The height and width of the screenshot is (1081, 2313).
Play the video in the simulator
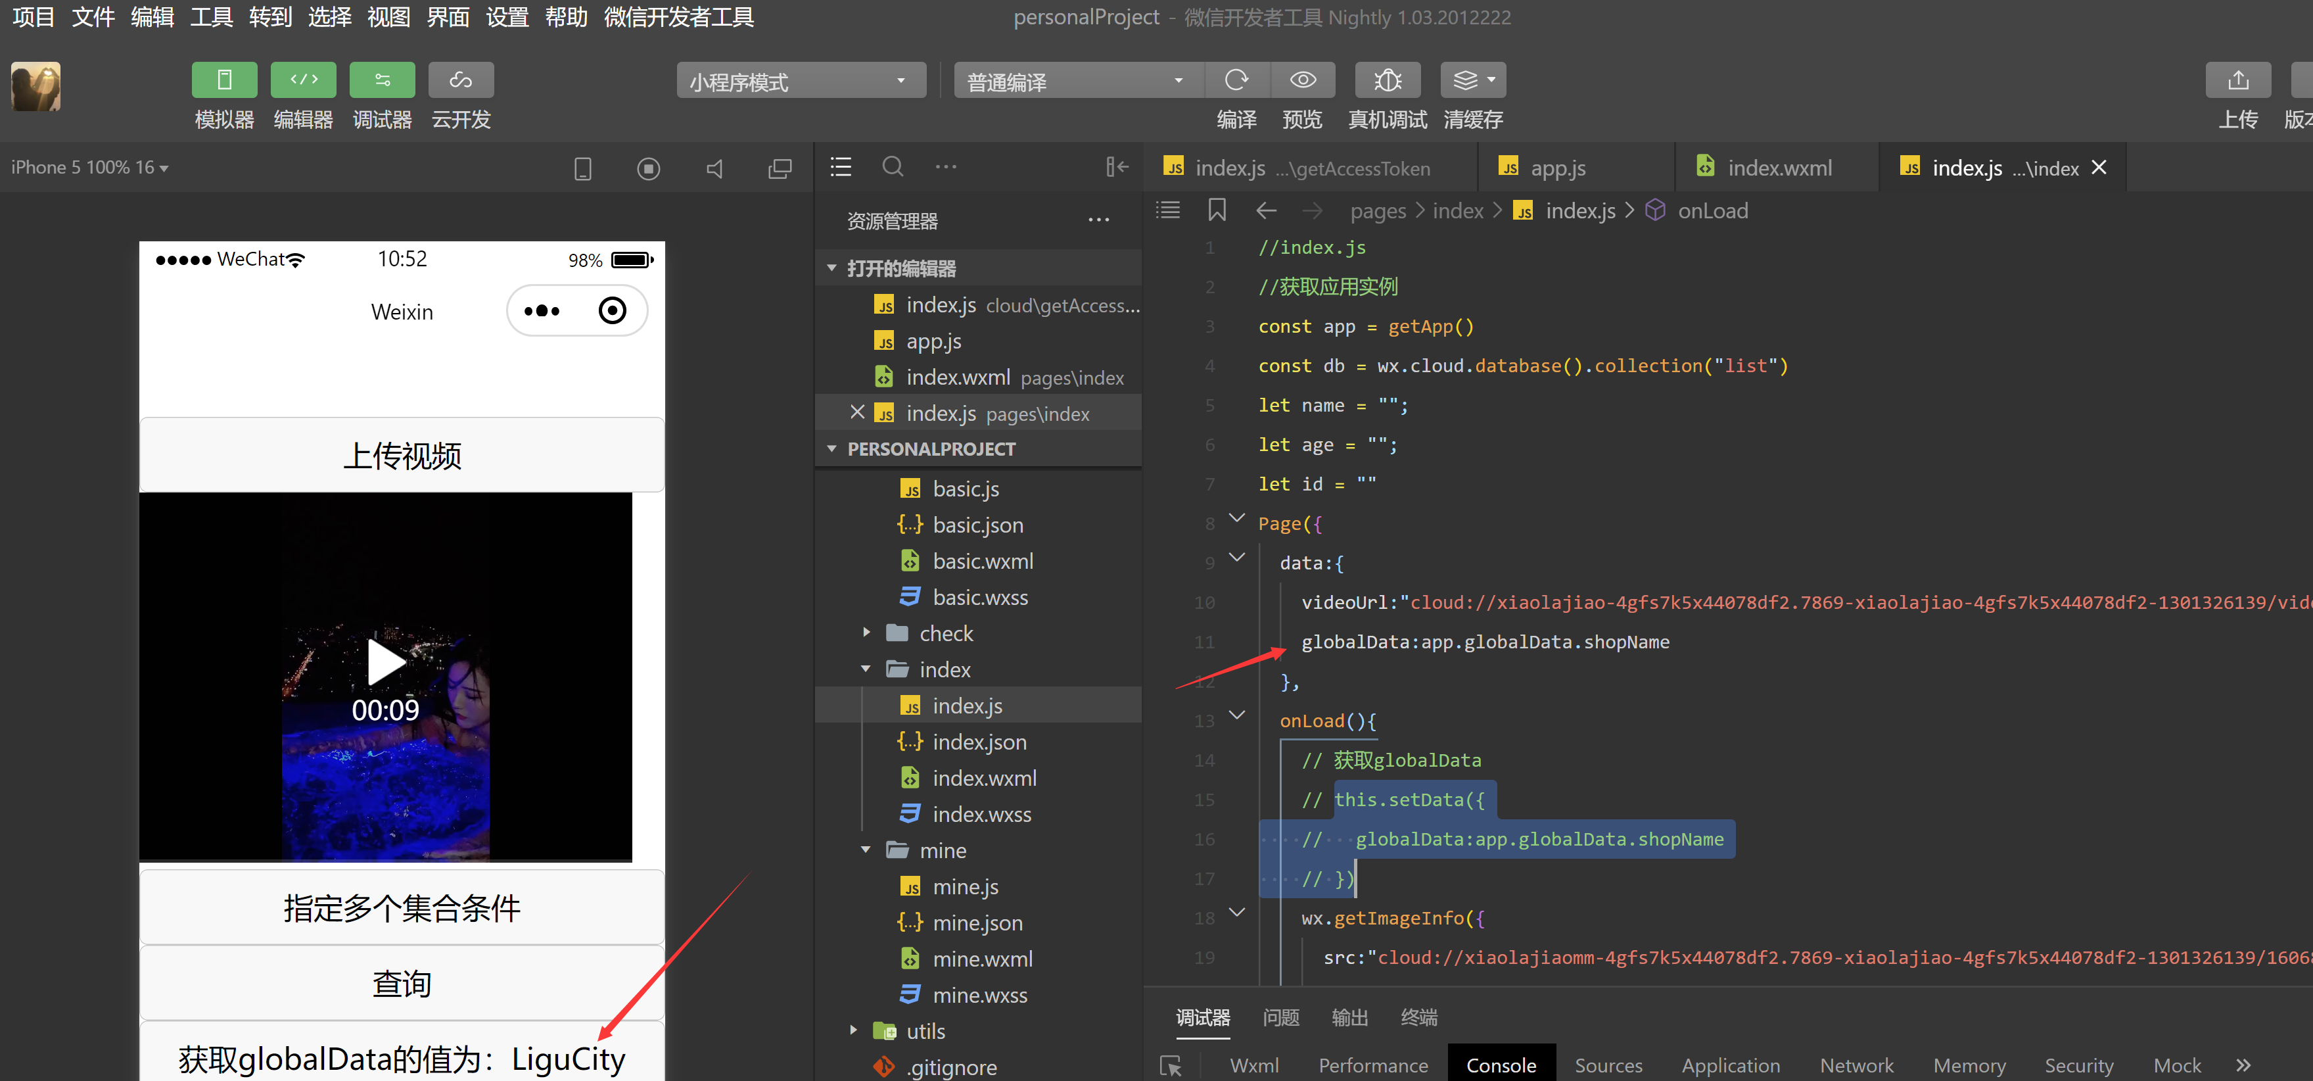385,662
